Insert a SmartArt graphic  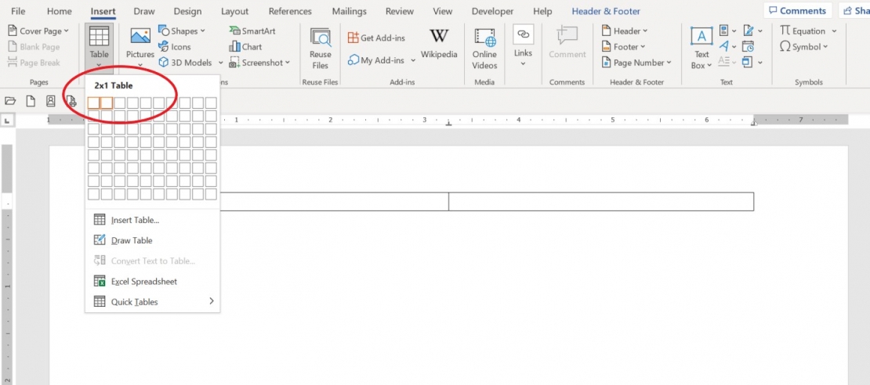click(x=252, y=31)
